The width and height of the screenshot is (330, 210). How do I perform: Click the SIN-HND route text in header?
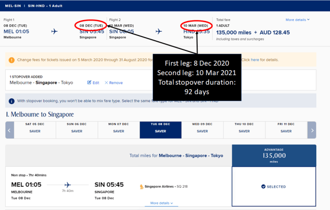36,6
